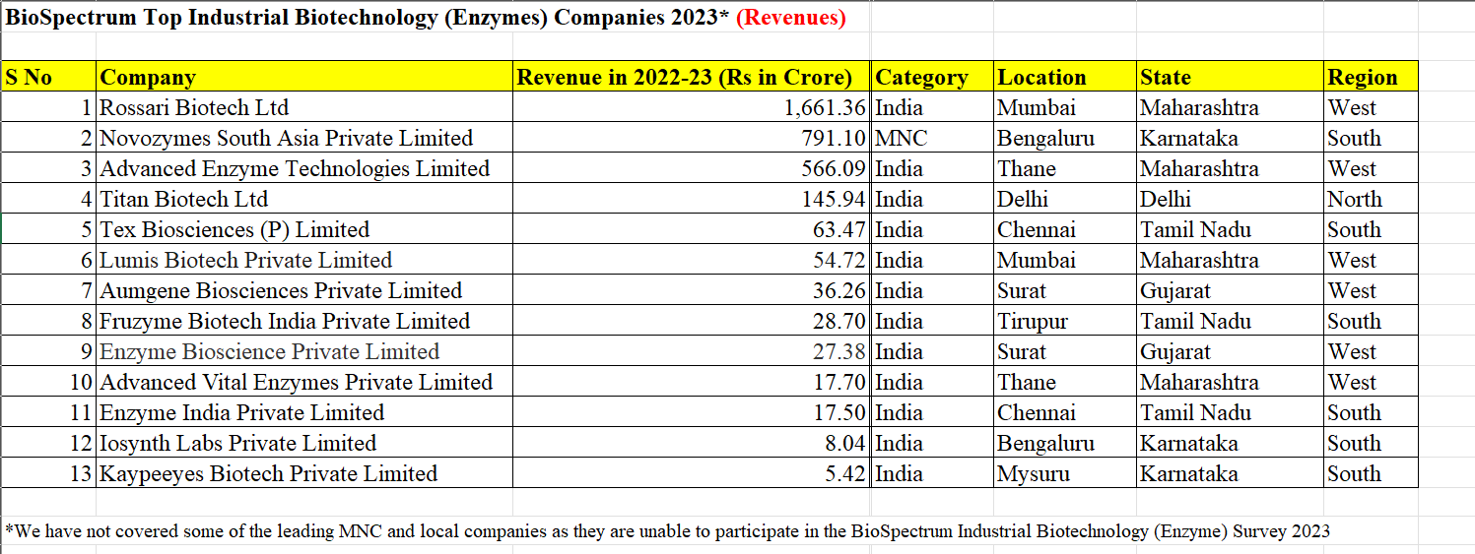Image resolution: width=1475 pixels, height=554 pixels.
Task: Select the revenue value 36.26
Action: tap(692, 290)
